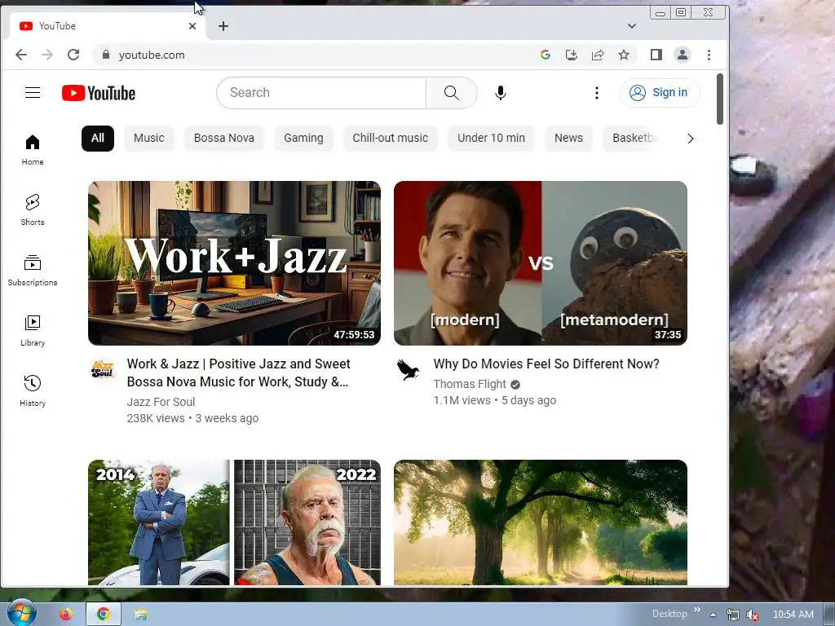Open Jazz For Soul channel name
Viewport: 835px width, 626px height.
click(x=161, y=402)
